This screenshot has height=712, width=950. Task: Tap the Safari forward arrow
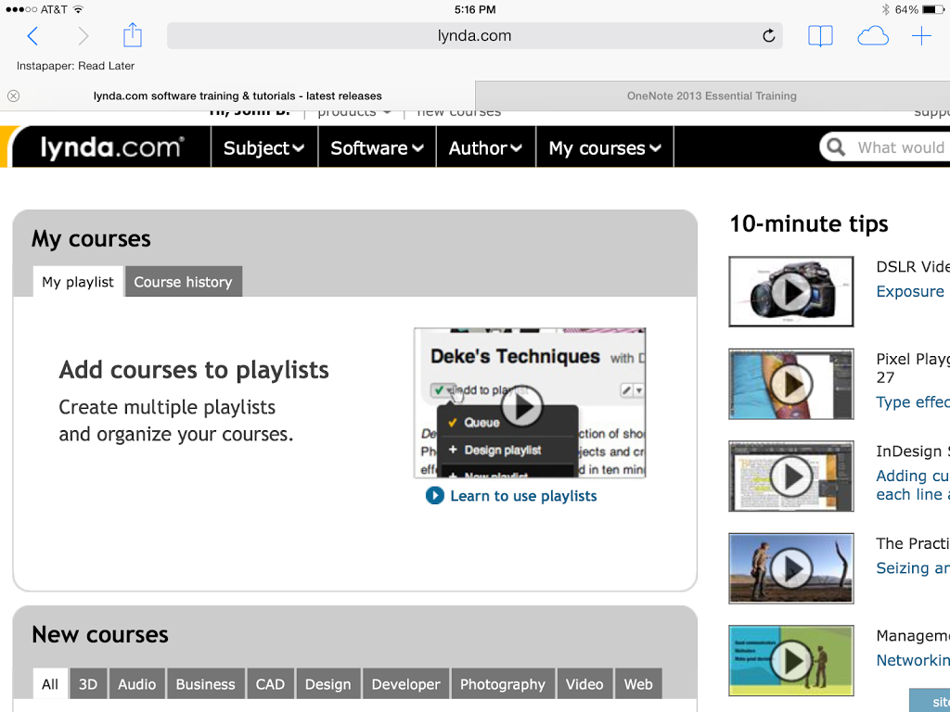coord(83,36)
